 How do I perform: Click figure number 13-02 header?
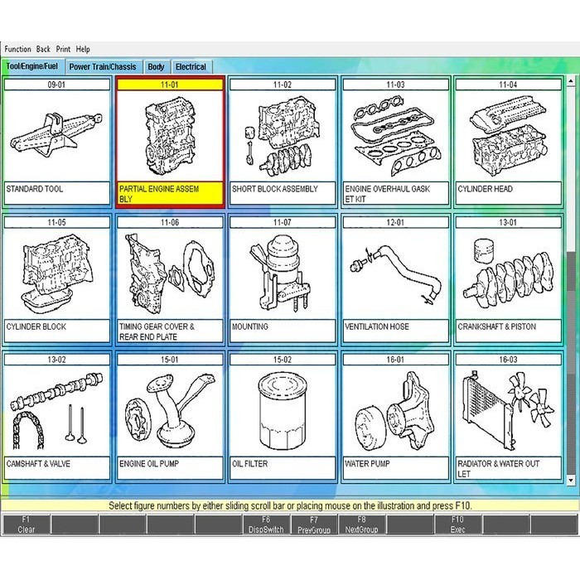[56, 360]
